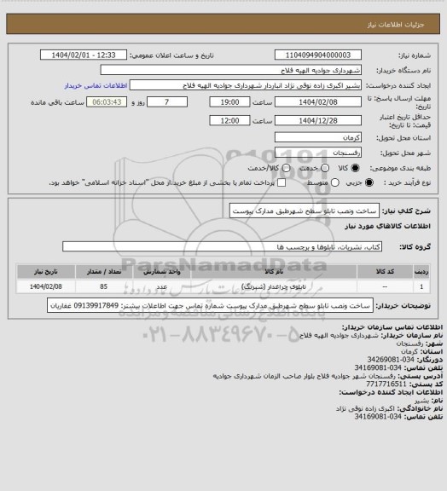Click the postal code 7717716511
The image size is (447, 491).
tap(386, 384)
